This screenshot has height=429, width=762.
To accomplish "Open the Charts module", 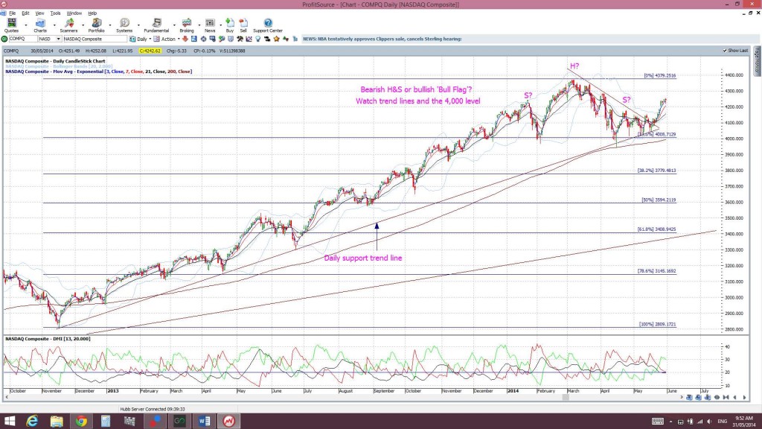I will pyautogui.click(x=40, y=25).
